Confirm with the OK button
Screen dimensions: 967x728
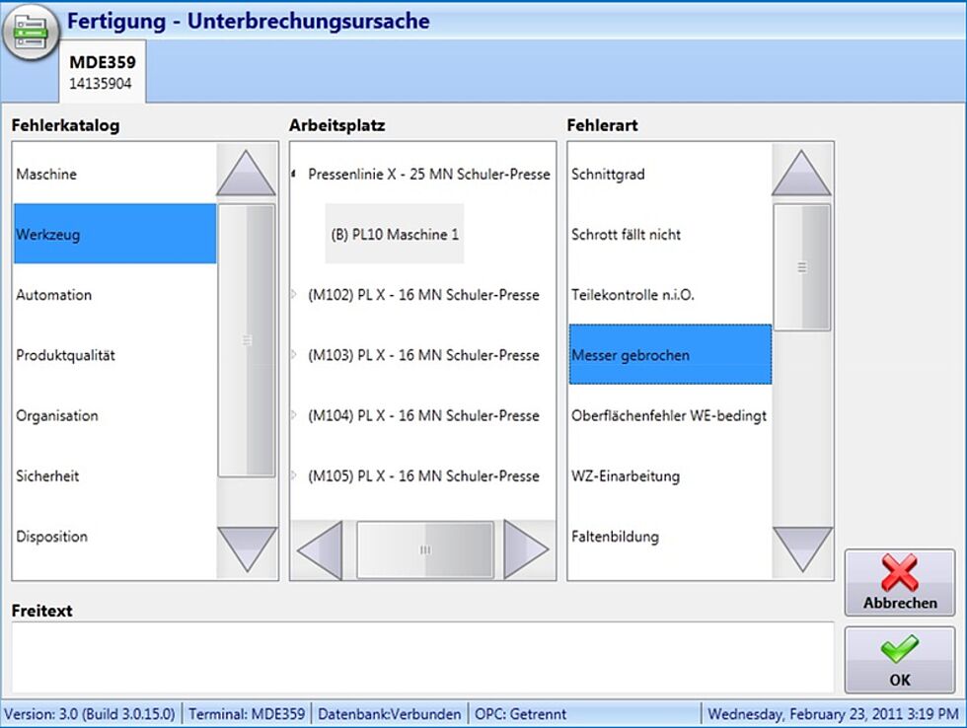click(x=899, y=659)
